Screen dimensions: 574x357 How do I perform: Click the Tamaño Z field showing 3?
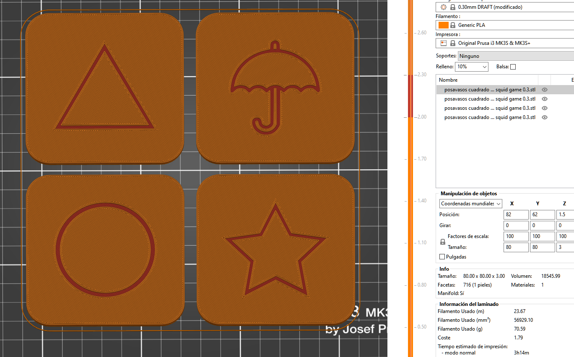coord(565,247)
